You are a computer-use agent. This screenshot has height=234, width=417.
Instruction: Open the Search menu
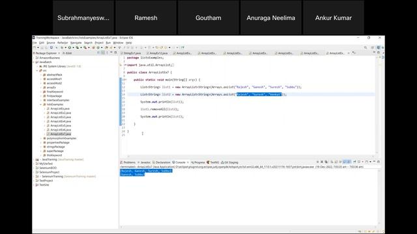pos(88,43)
